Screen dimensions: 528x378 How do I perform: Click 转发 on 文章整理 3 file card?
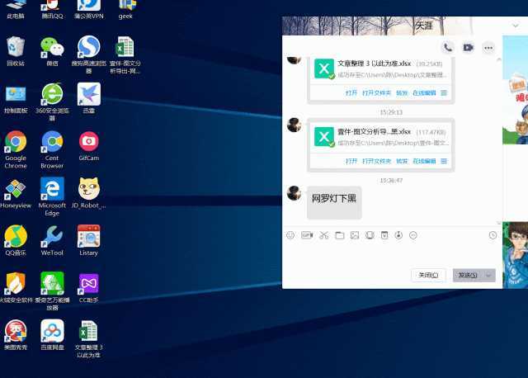coord(402,93)
